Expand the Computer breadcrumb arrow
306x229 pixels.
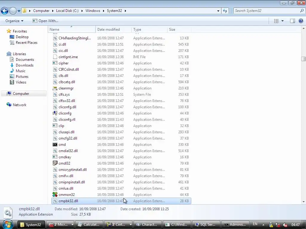[53, 11]
